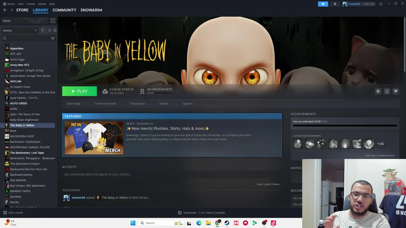
Task: Show game info via the info icon
Action: (x=387, y=91)
